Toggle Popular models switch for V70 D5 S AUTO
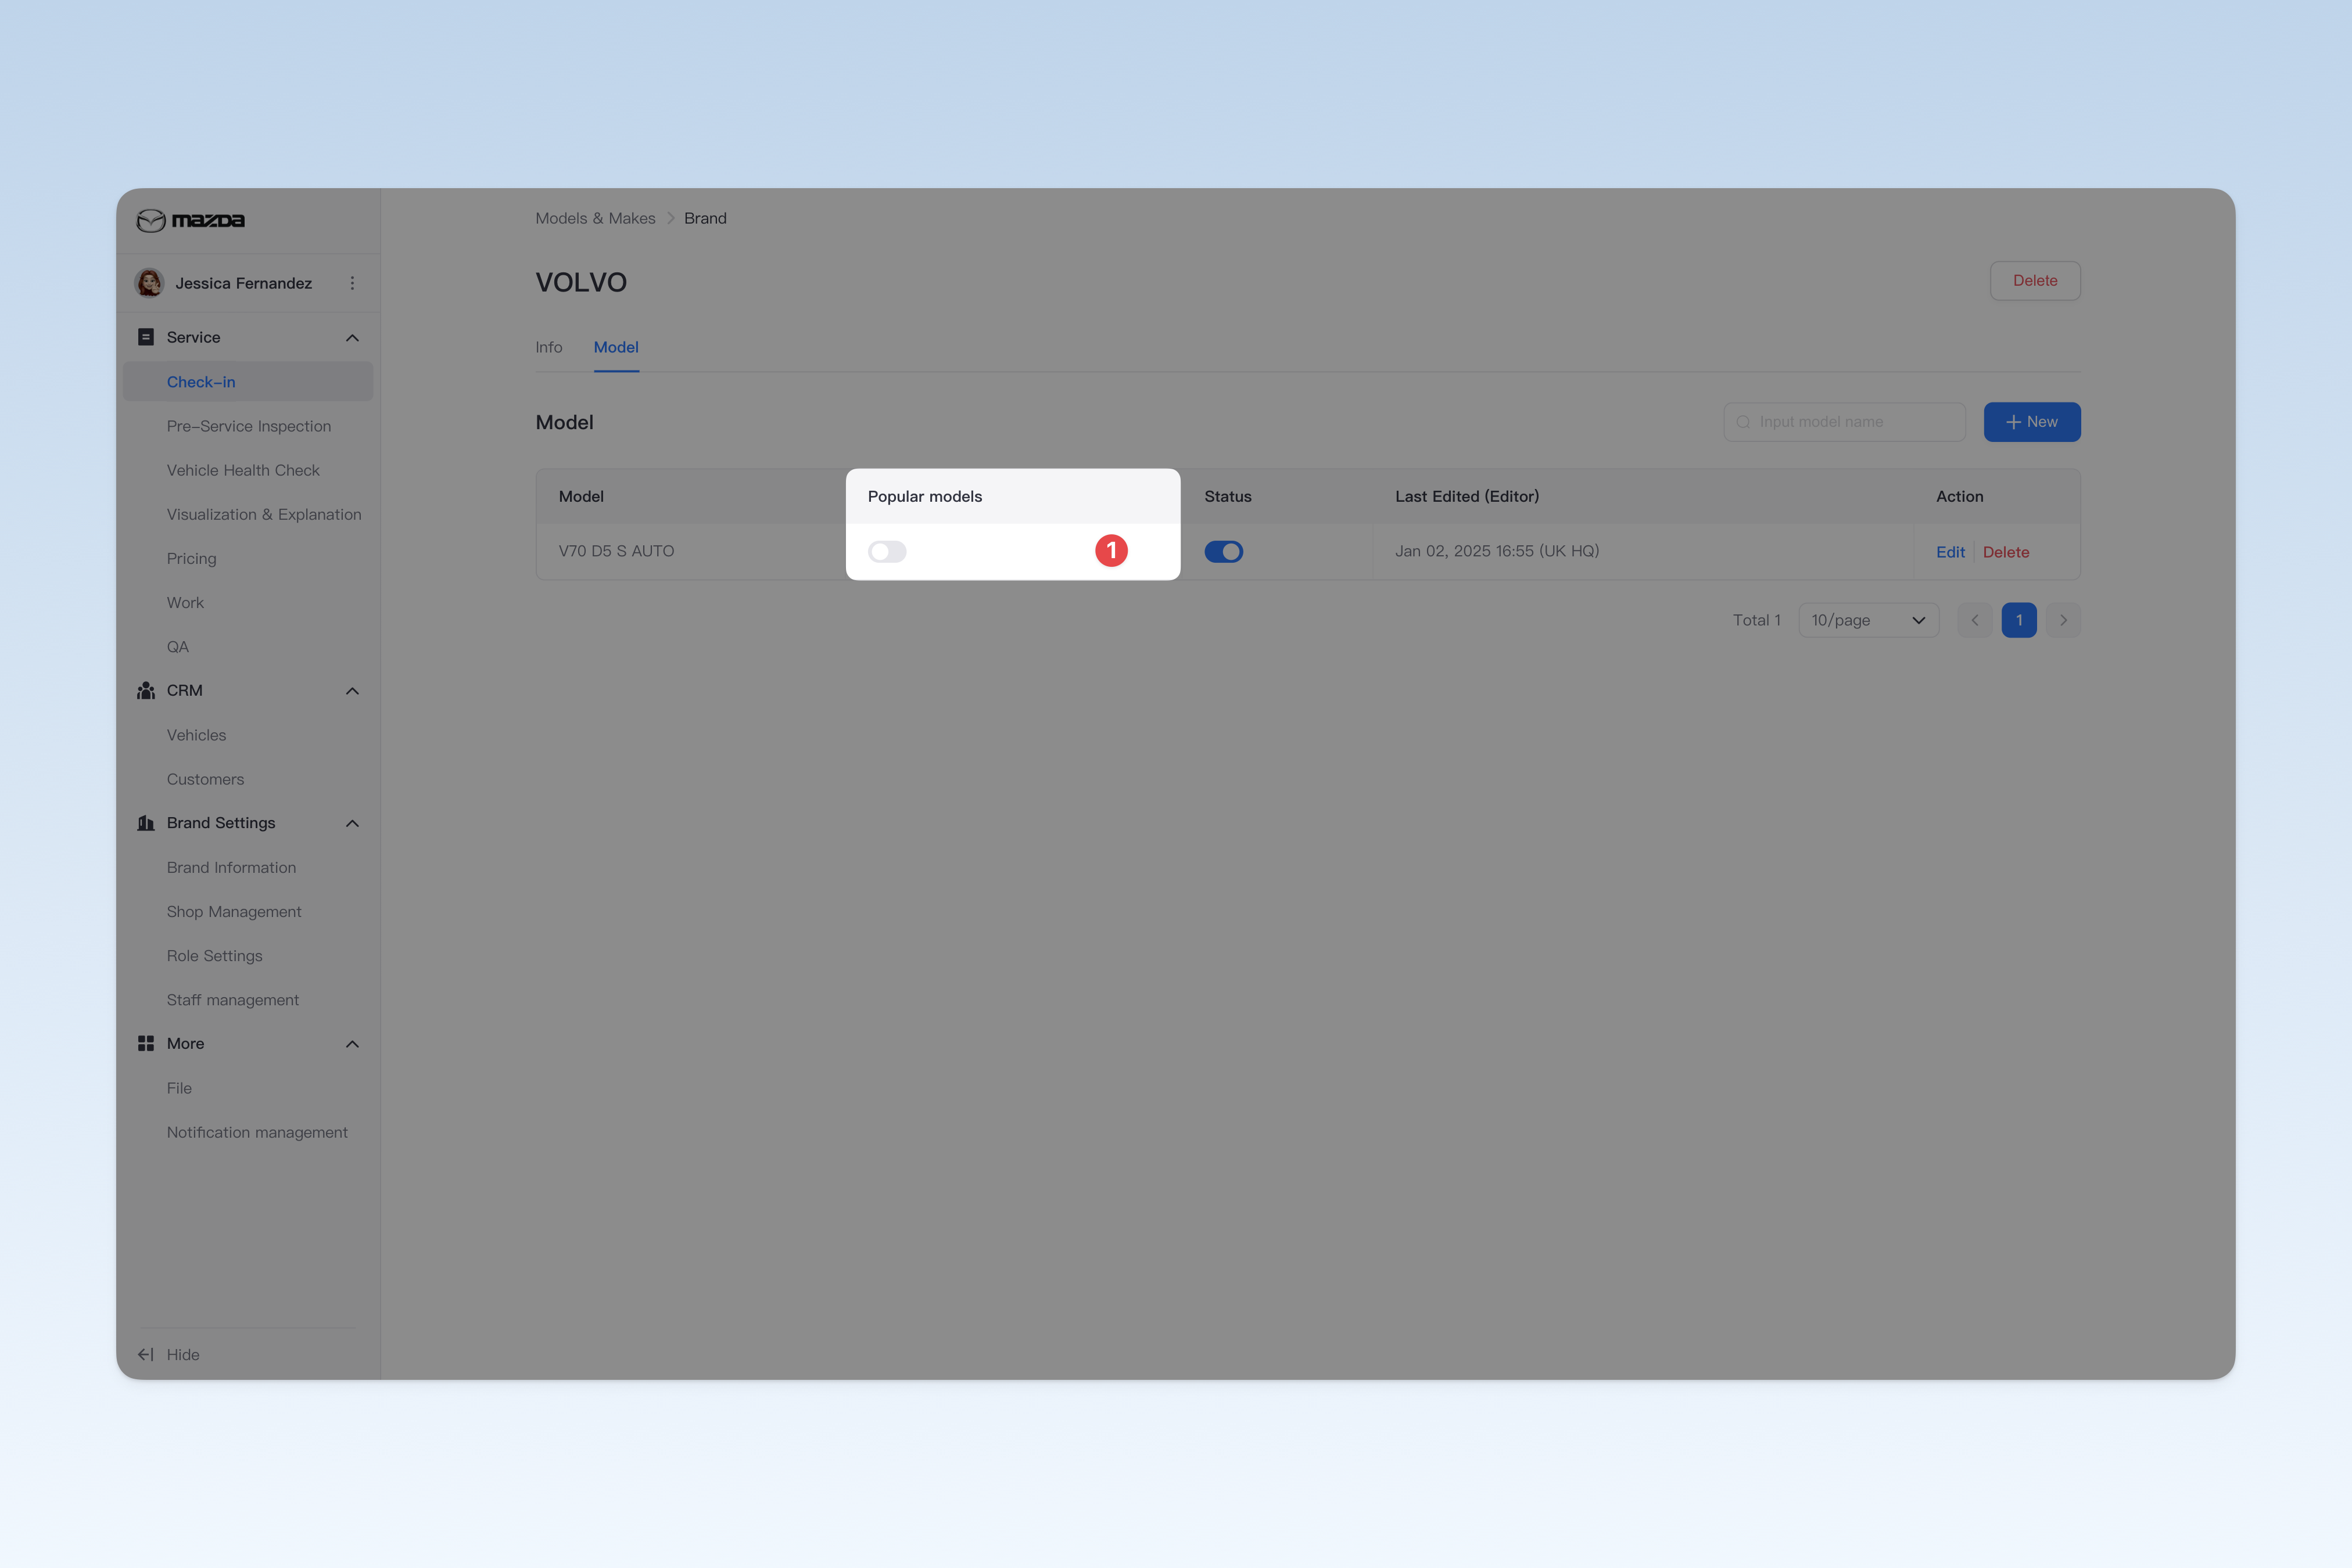The height and width of the screenshot is (1568, 2352). pyautogui.click(x=887, y=552)
